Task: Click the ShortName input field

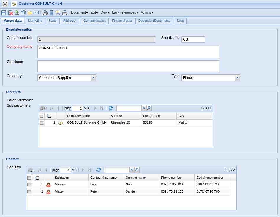Action: coord(193,39)
